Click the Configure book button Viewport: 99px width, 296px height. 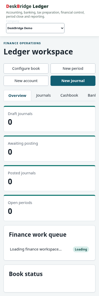(x=26, y=69)
